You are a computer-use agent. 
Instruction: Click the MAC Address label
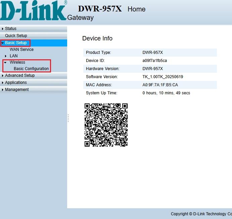(99, 85)
